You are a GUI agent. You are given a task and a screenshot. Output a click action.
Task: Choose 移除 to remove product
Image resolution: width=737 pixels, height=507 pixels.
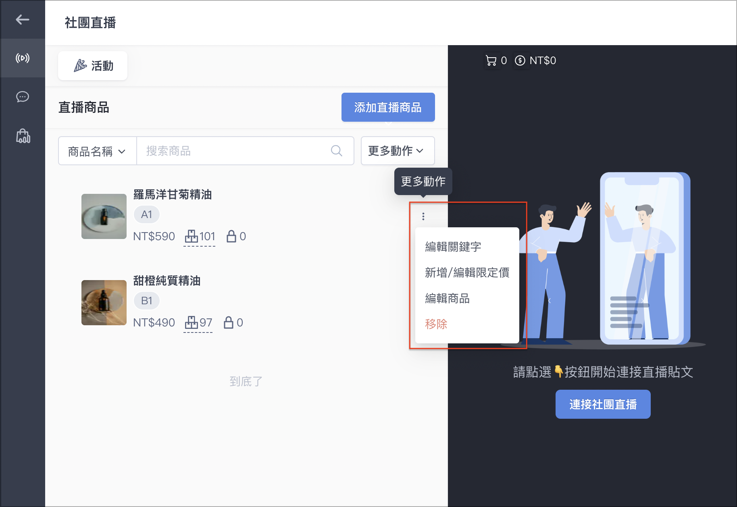436,324
